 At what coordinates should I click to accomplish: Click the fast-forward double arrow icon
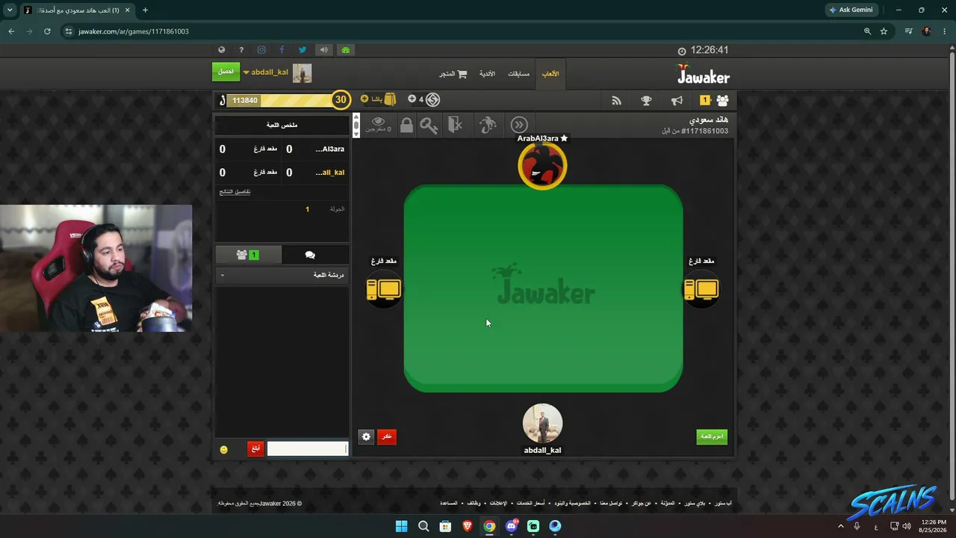[519, 125]
